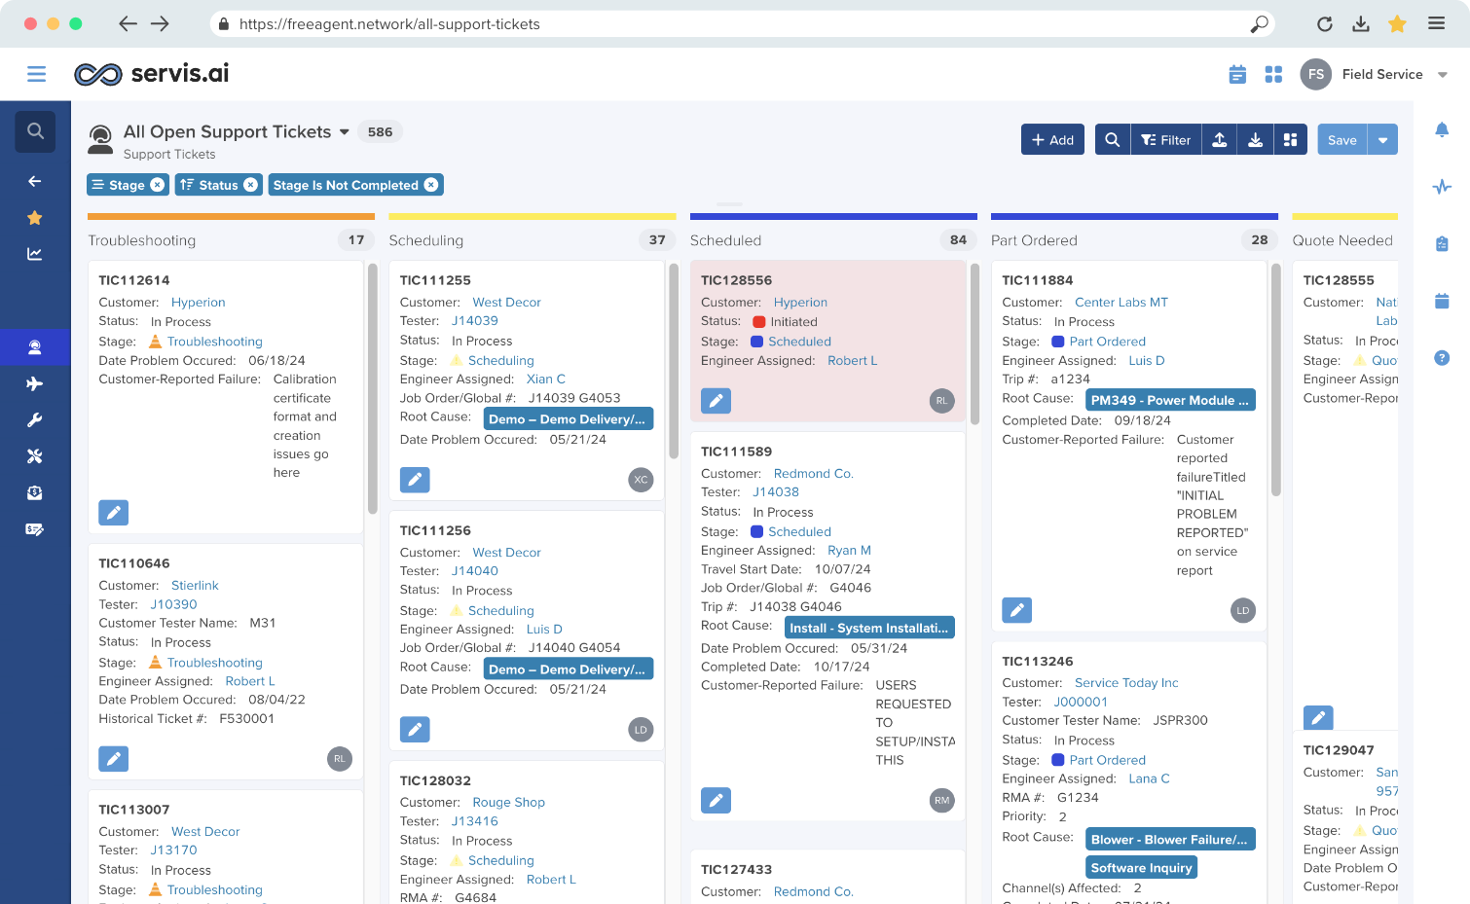Click the 586 ticket count badge
Screen dimensions: 1470x904
coord(381,131)
